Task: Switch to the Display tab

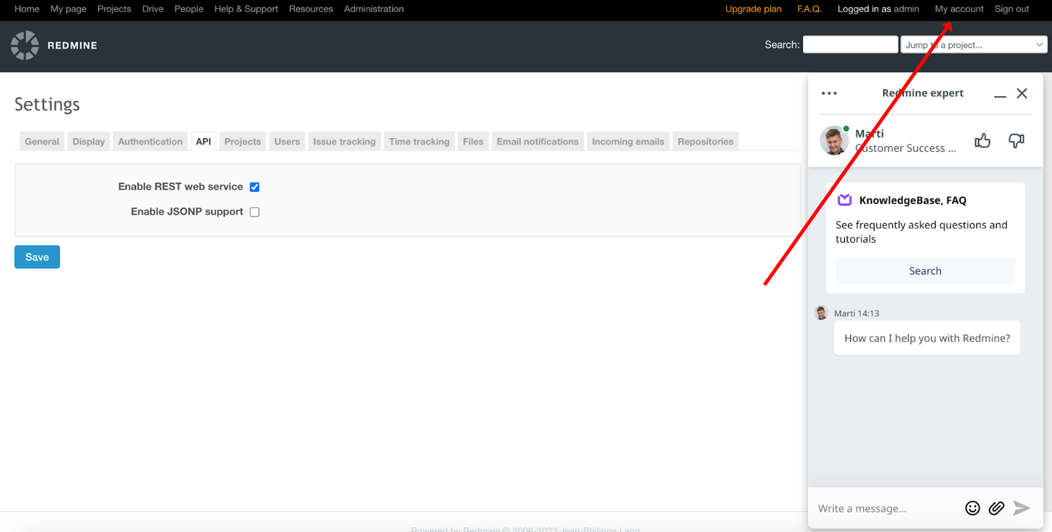Action: tap(89, 141)
